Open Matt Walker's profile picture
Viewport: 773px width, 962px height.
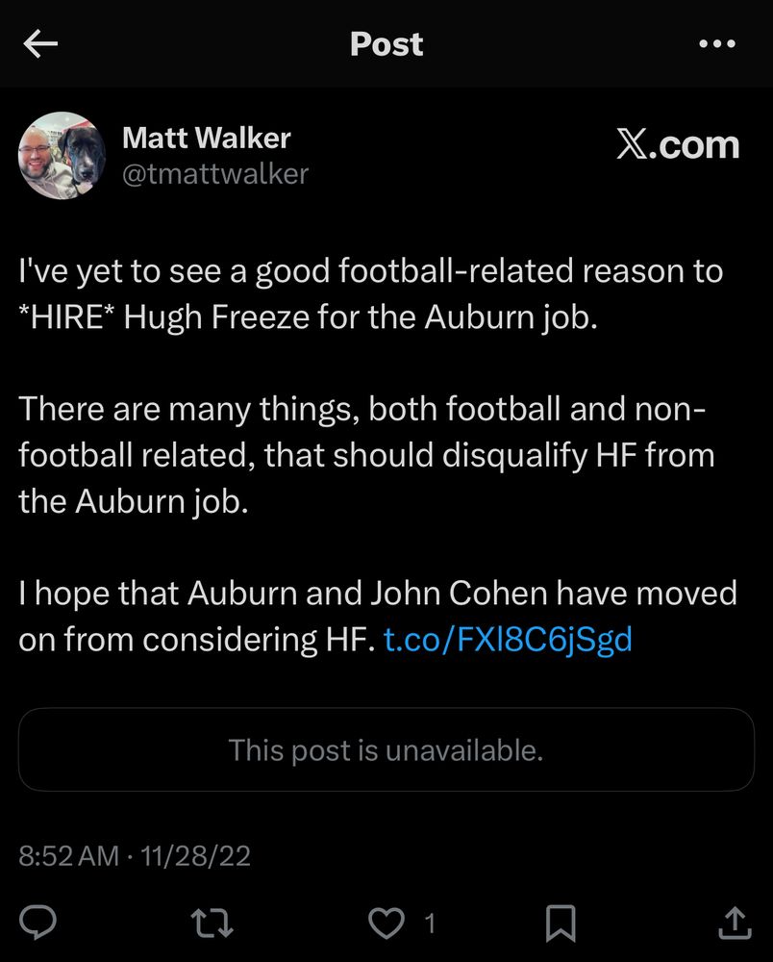coord(62,156)
